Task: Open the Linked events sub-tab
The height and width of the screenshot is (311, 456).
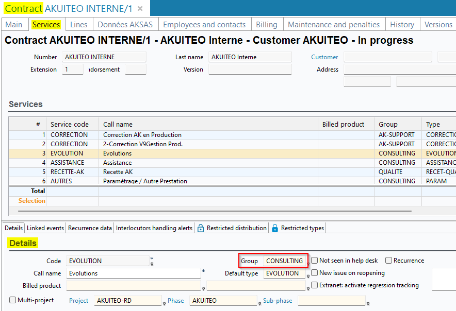Action: (x=45, y=228)
